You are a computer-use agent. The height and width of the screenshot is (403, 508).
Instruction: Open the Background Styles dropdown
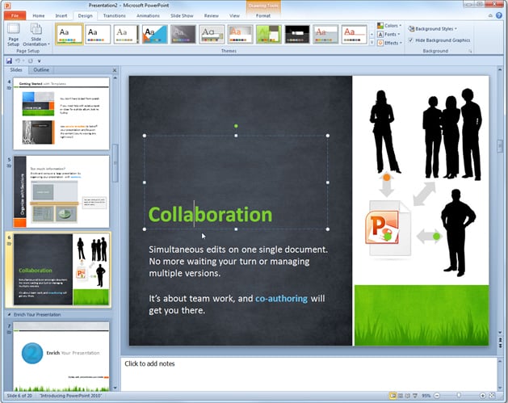[433, 29]
